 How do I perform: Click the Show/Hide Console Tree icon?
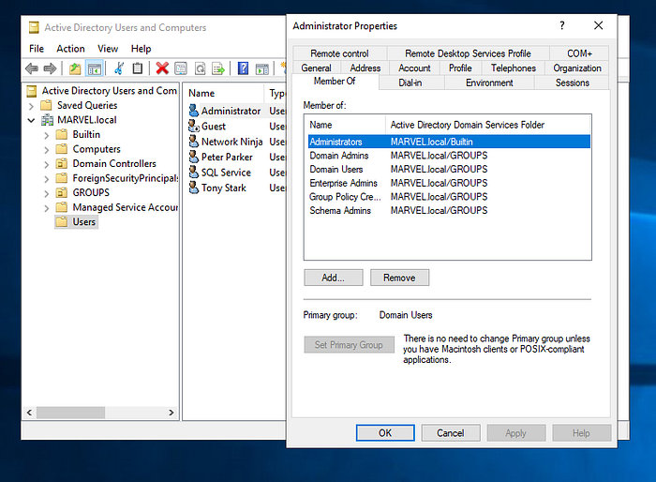(95, 68)
